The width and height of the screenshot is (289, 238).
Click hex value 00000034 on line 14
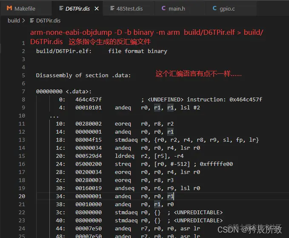click(x=89, y=148)
